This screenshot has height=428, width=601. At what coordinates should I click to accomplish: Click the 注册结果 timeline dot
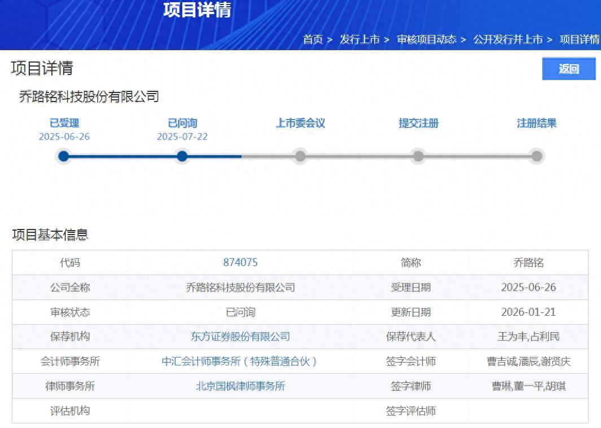[x=537, y=156]
